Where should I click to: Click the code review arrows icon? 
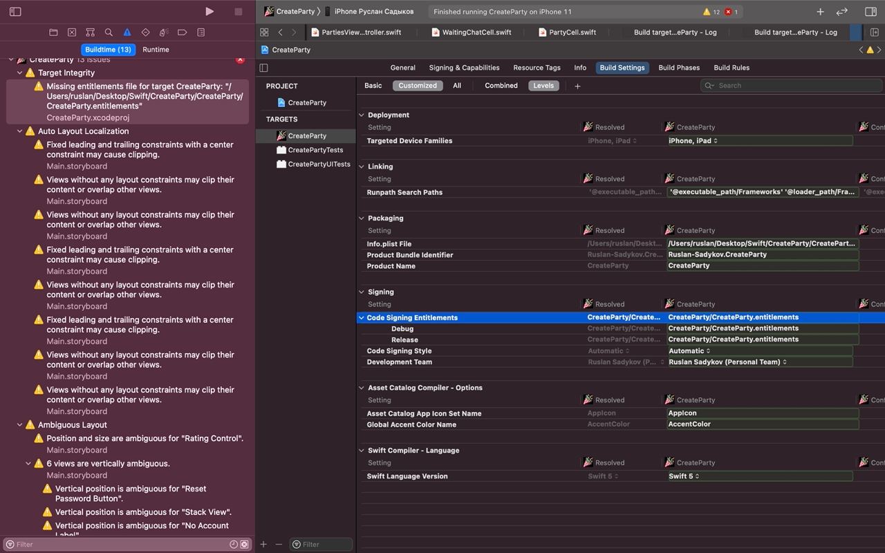[841, 12]
